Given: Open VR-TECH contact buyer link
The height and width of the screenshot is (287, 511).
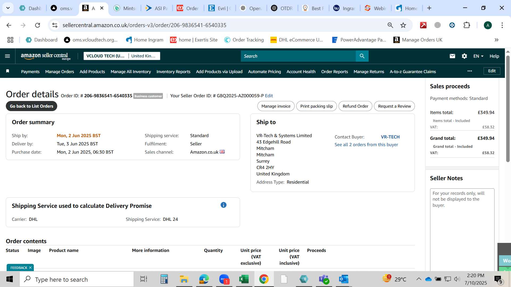Looking at the screenshot, I should click(390, 137).
